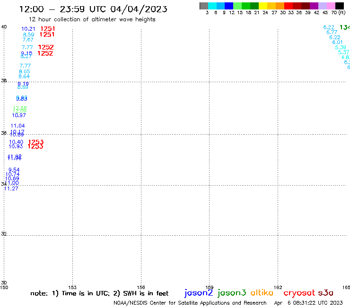Click the purple legend swatch
The width and height of the screenshot is (350, 307).
pos(314,6)
